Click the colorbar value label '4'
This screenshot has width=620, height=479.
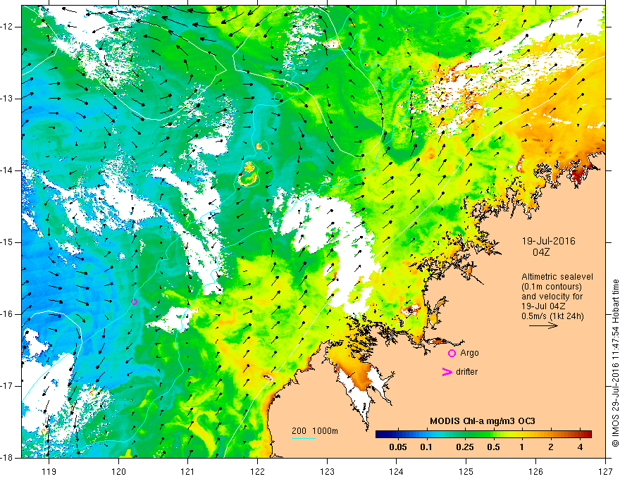[x=580, y=447]
